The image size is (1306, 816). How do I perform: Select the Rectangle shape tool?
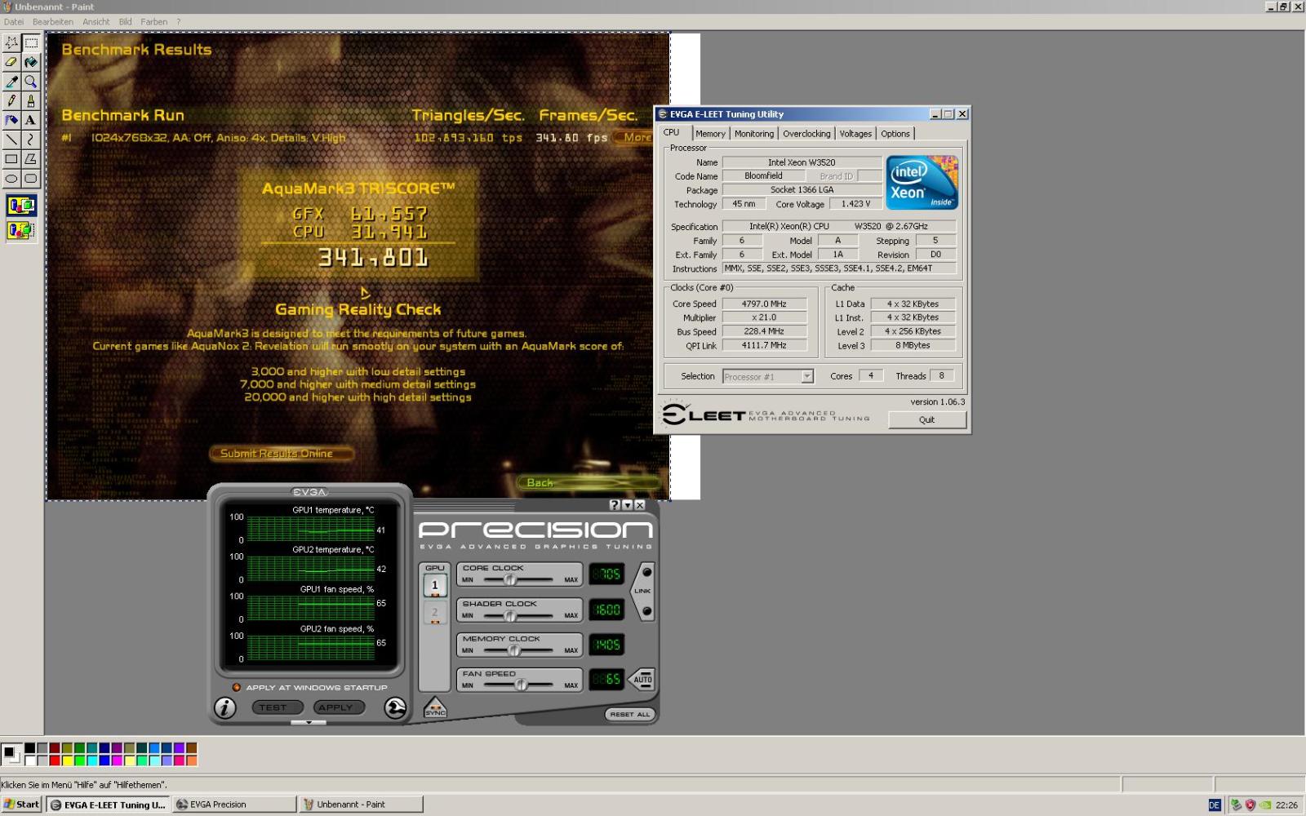coord(11,160)
